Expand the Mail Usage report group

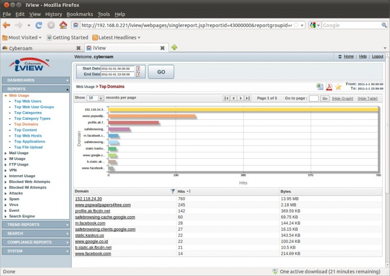point(19,153)
